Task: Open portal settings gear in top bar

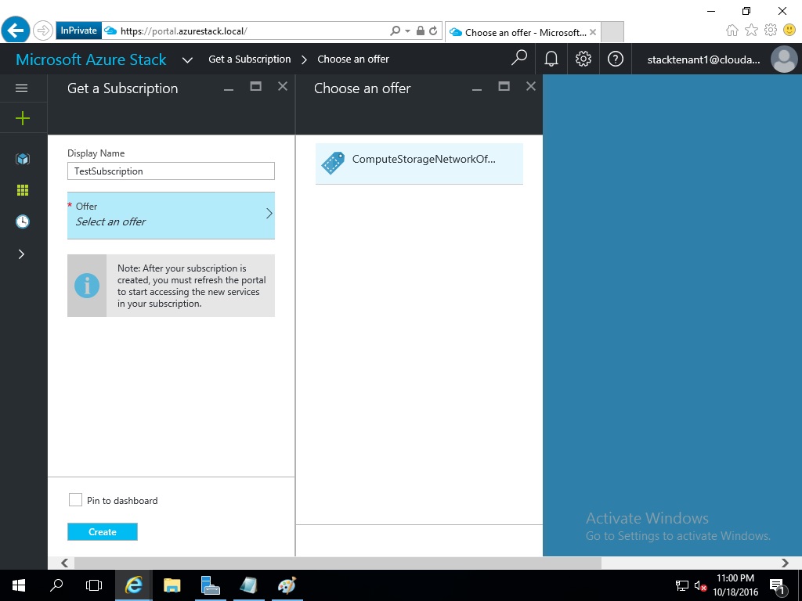Action: pos(583,59)
